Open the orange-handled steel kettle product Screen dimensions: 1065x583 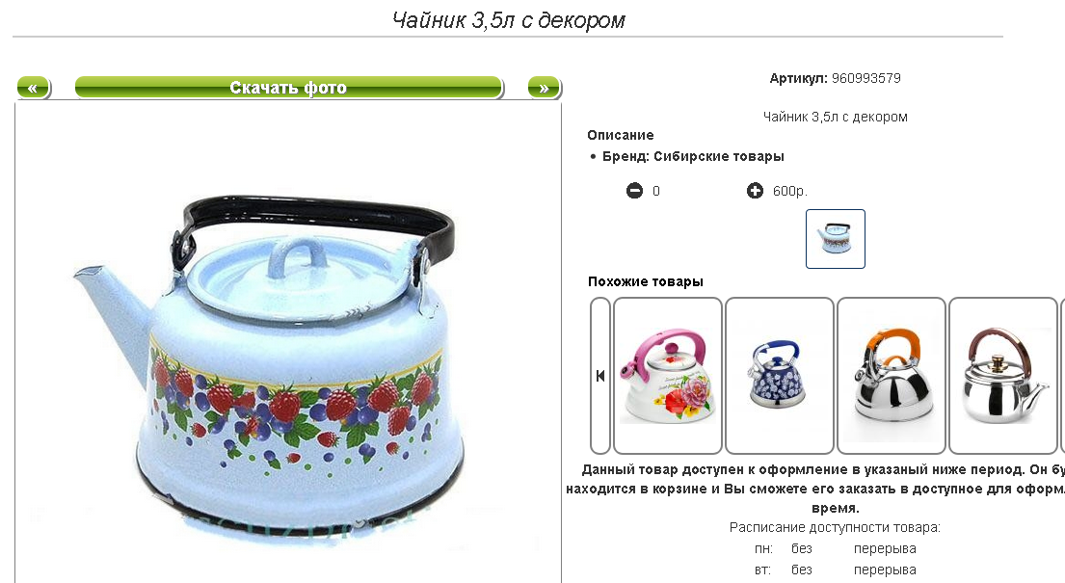click(x=892, y=376)
